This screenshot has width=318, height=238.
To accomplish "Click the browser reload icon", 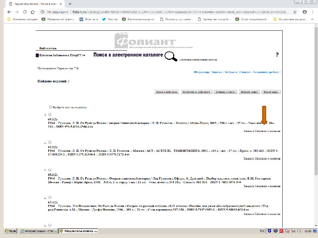I will pyautogui.click(x=25, y=12).
